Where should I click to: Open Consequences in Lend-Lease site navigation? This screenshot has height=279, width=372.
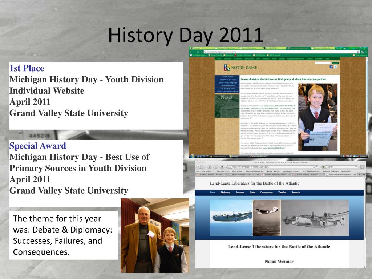click(x=266, y=193)
